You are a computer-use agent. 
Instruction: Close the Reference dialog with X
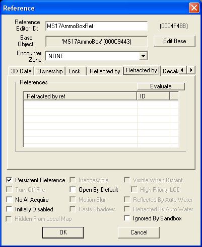[x=194, y=8]
